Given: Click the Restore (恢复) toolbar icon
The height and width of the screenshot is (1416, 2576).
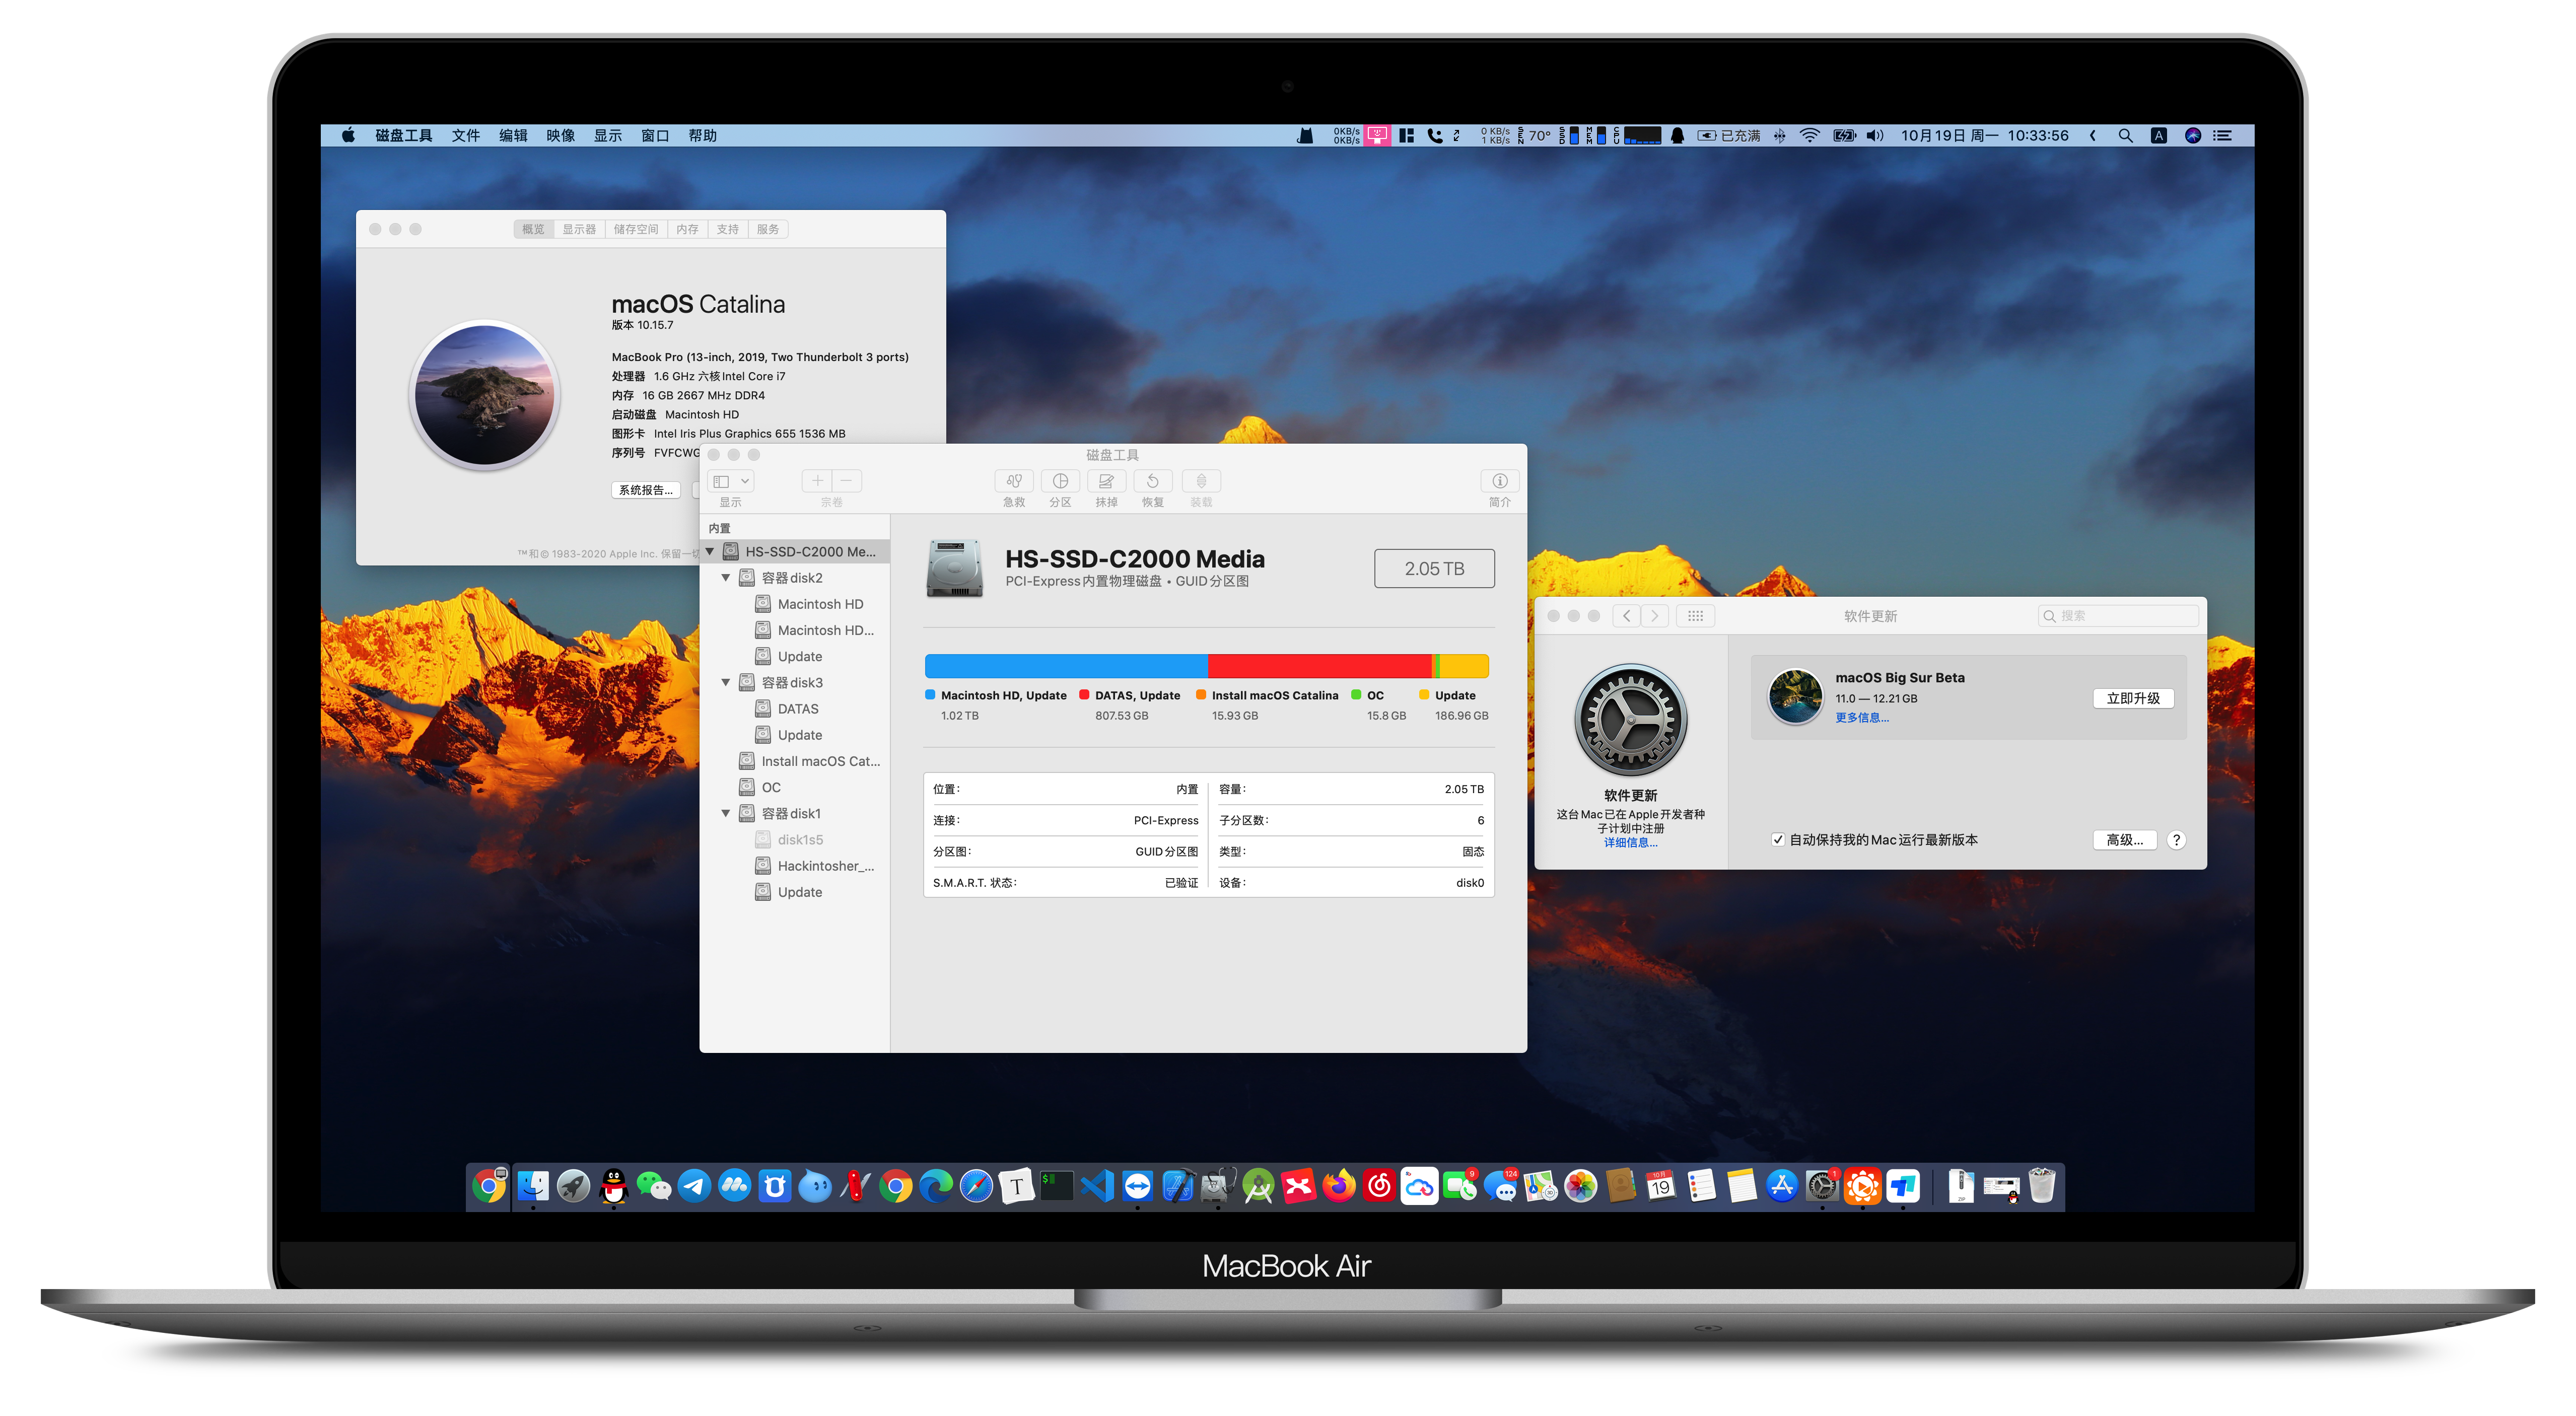Looking at the screenshot, I should click(x=1153, y=481).
